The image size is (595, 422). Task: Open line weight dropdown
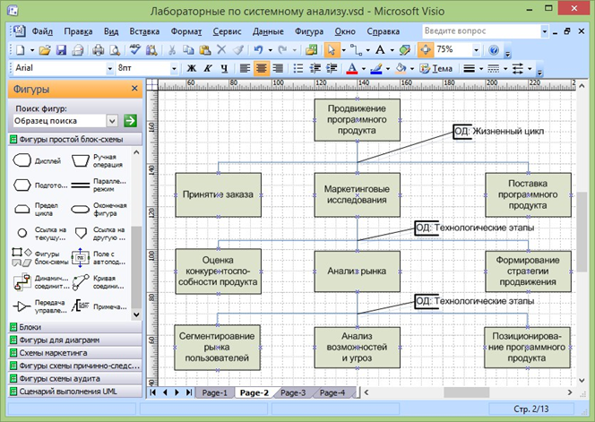coord(481,69)
